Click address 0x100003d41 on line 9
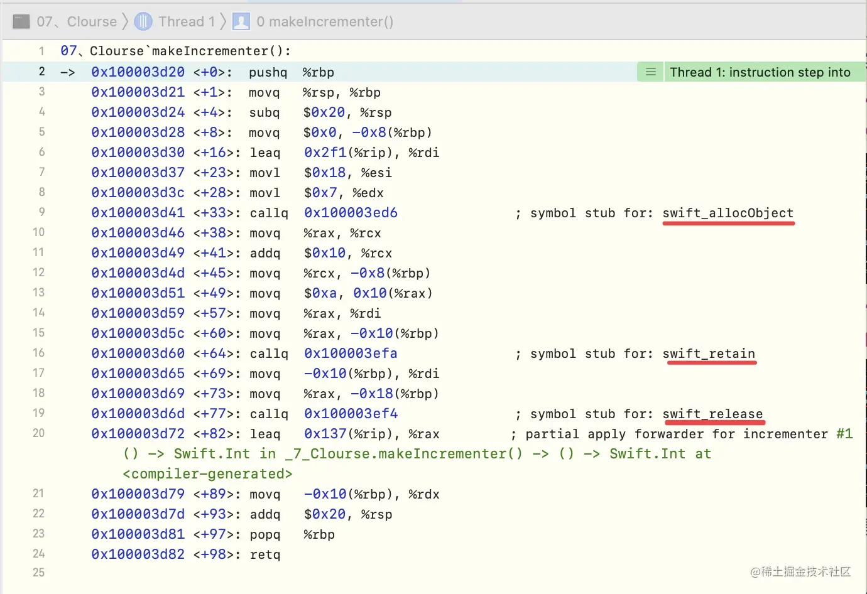 138,213
